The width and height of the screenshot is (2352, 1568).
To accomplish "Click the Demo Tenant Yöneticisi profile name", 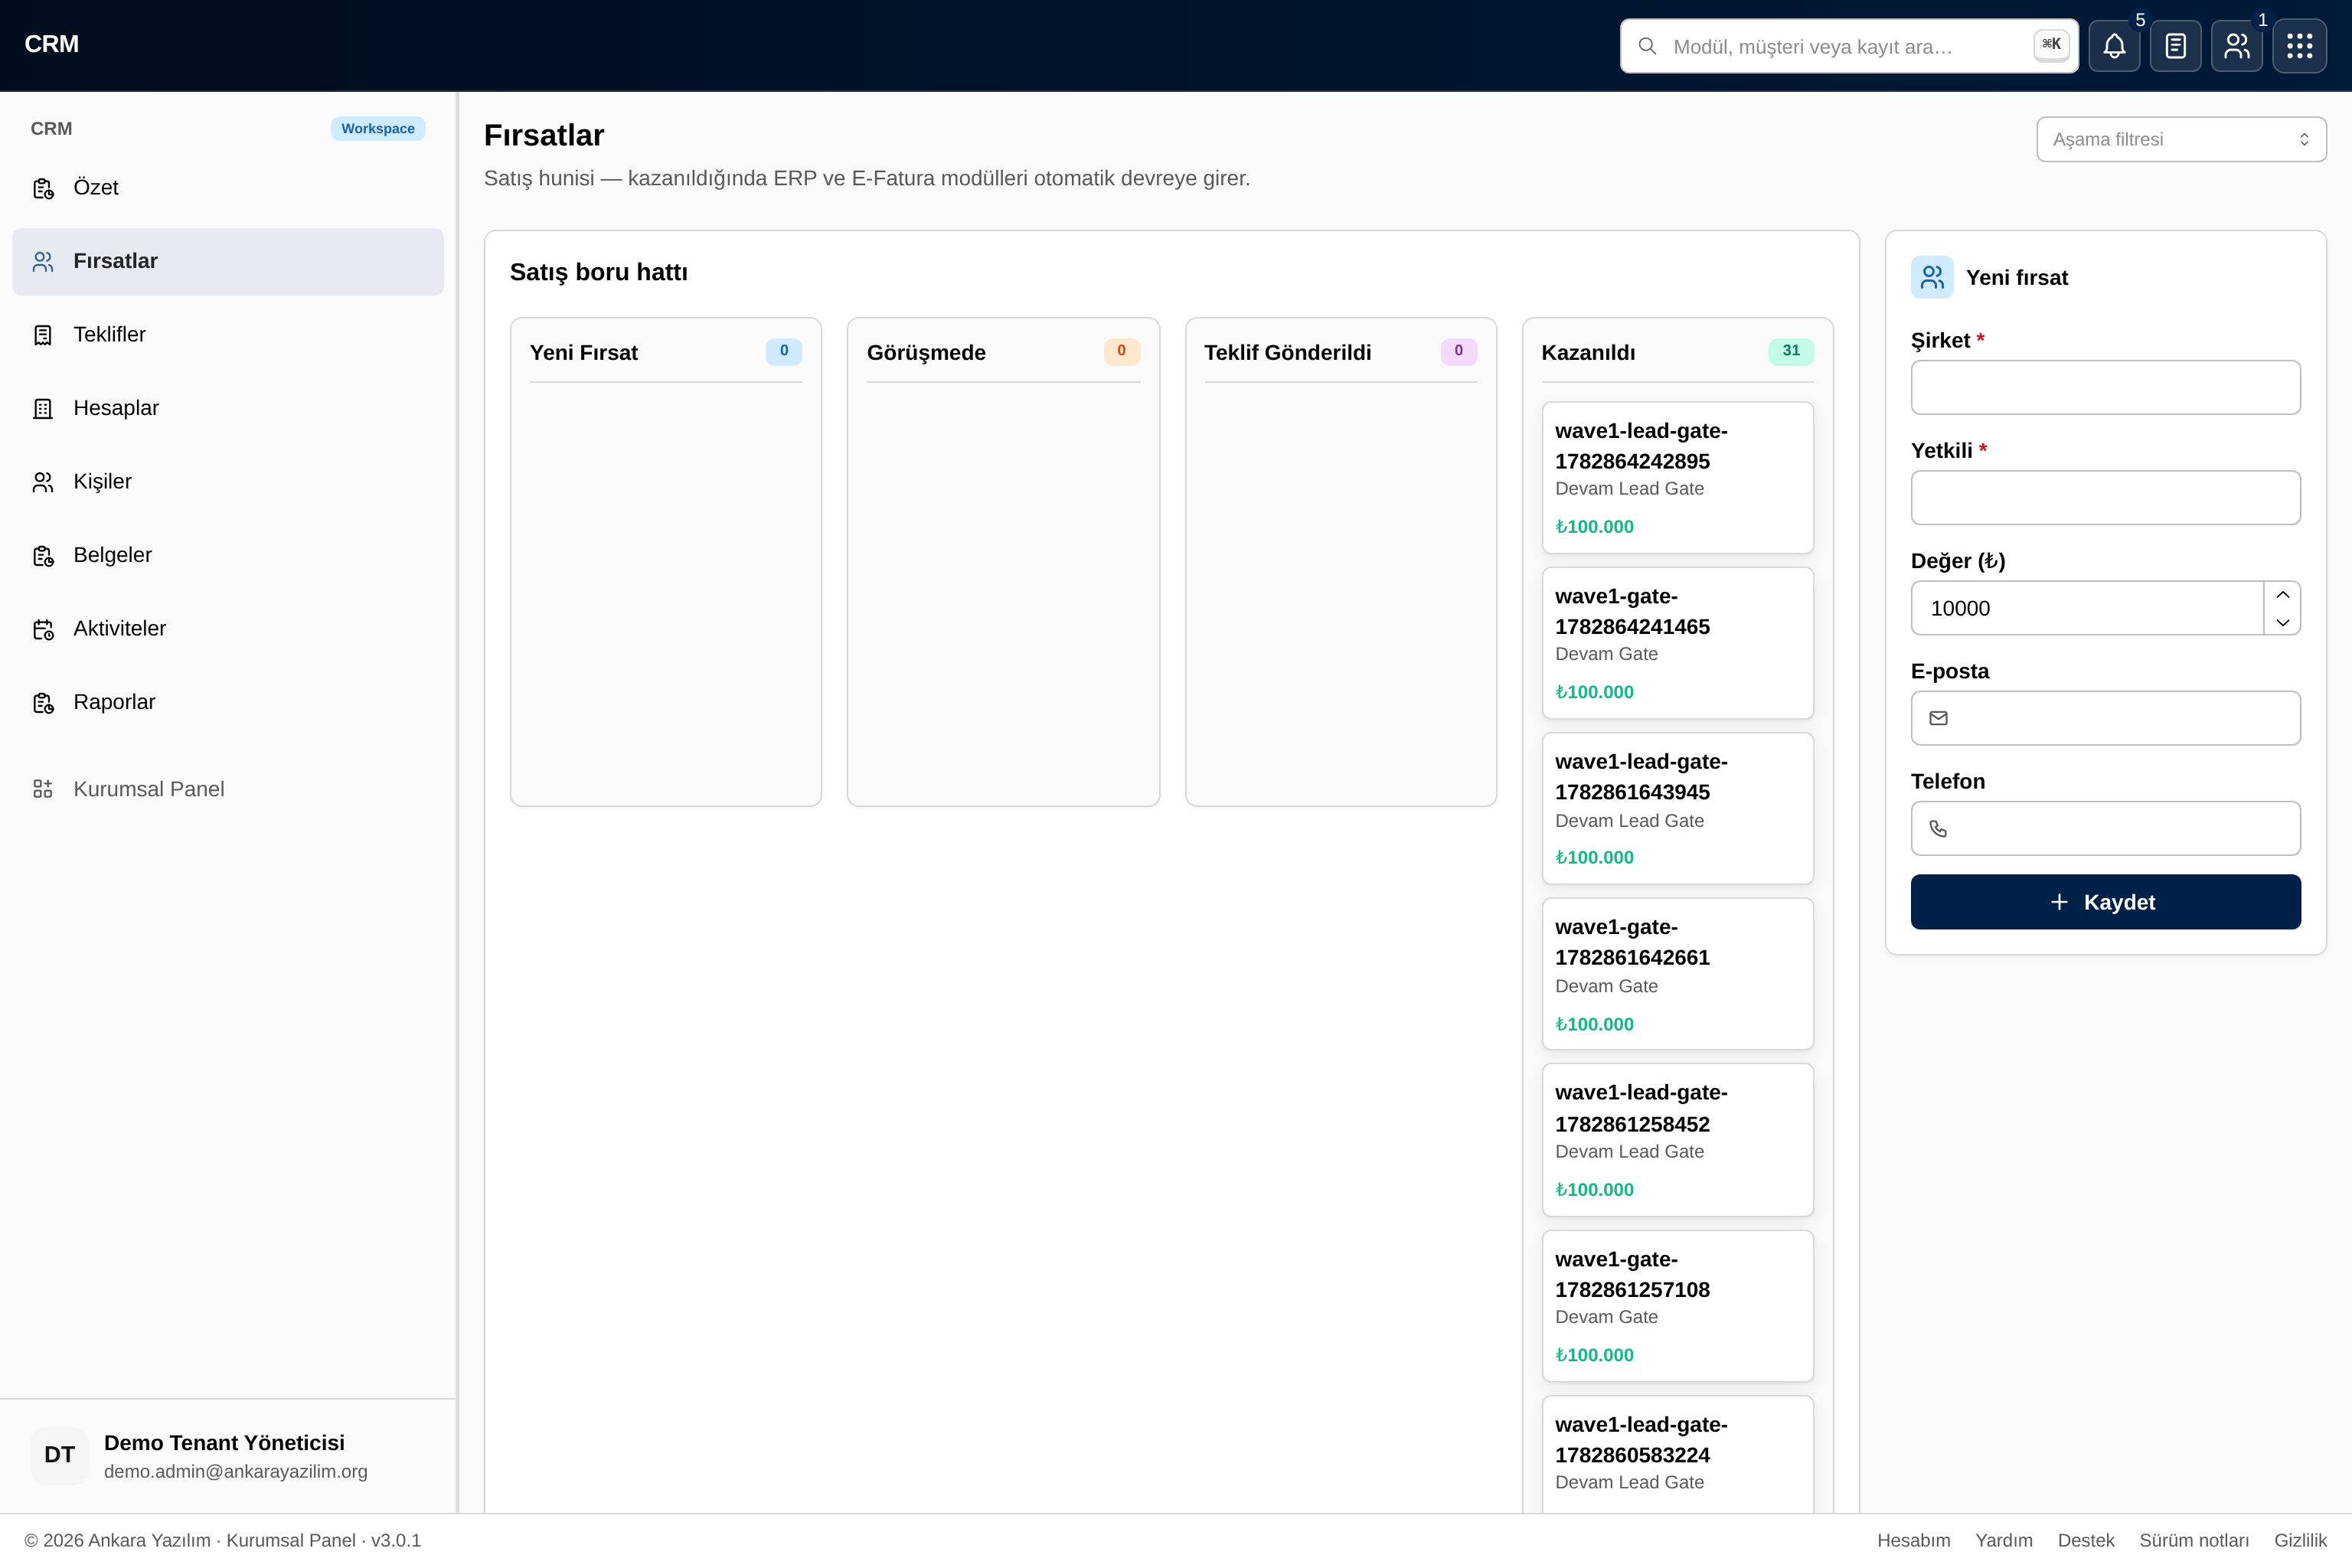I will click(x=224, y=1443).
